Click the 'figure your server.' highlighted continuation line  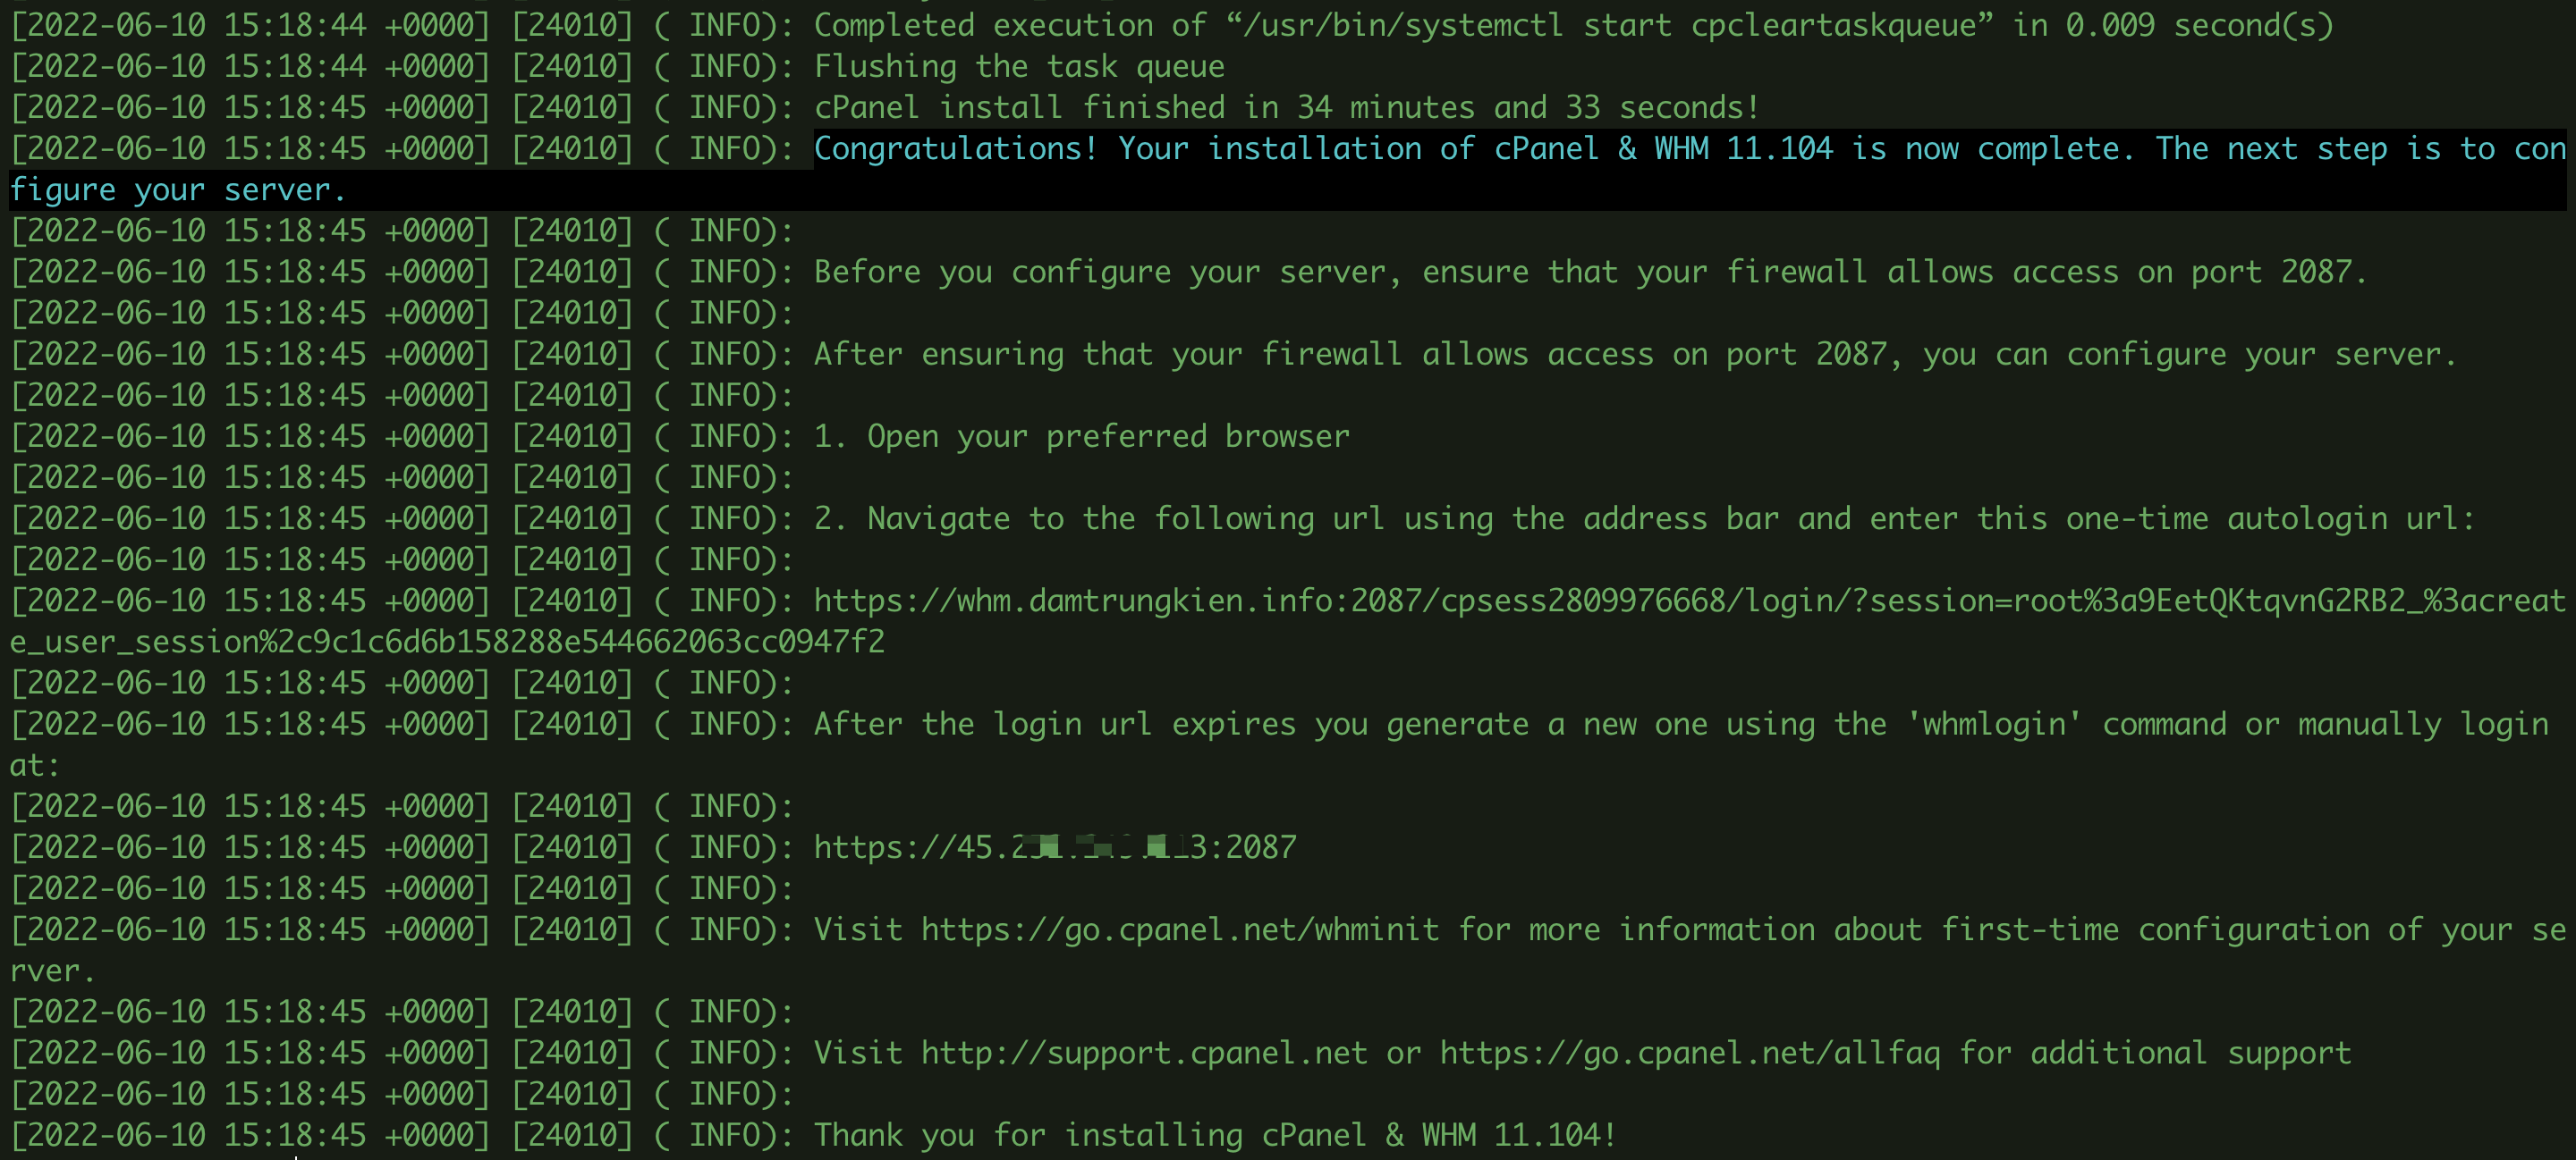177,189
